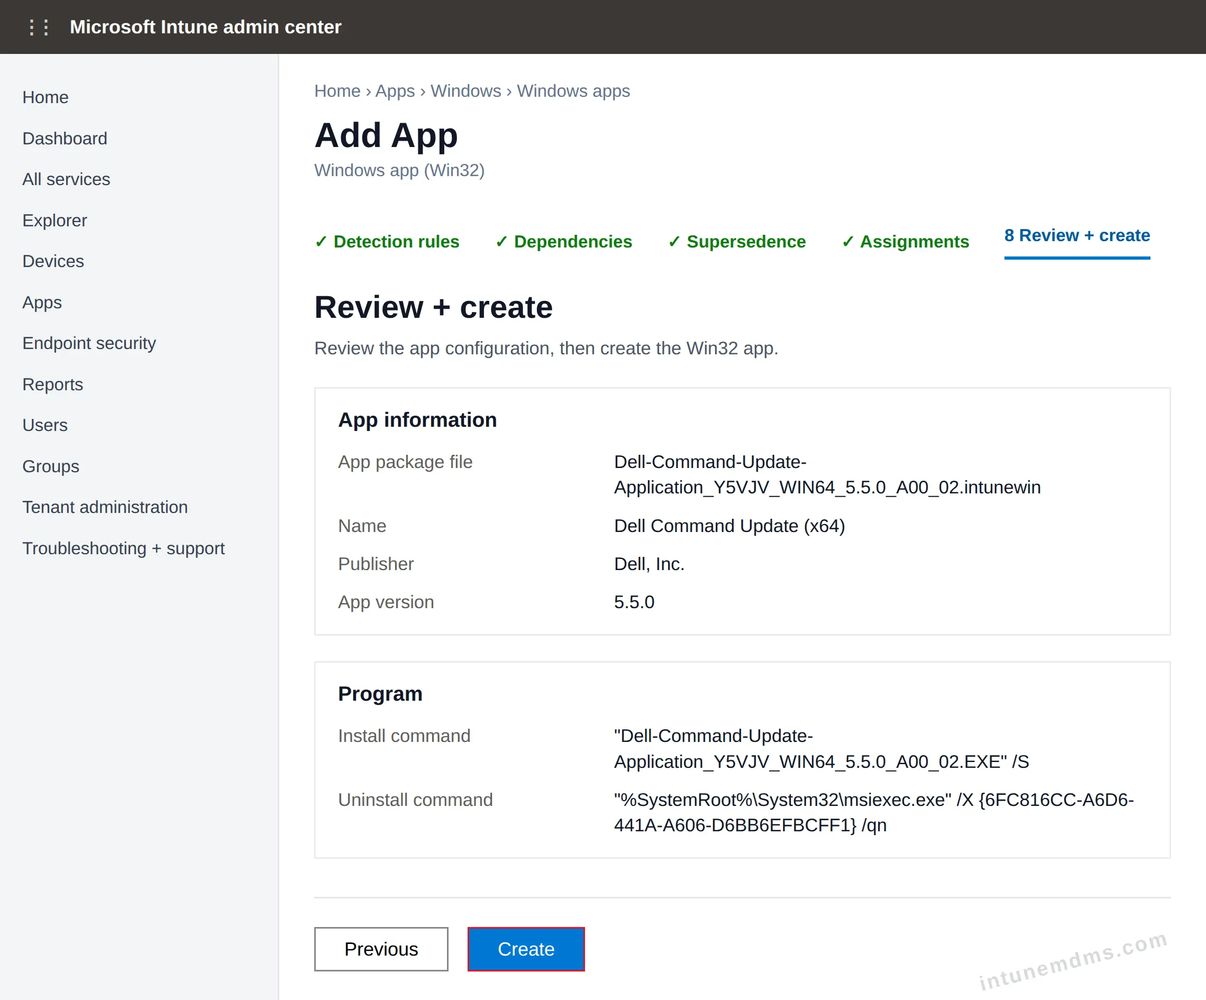Switch to Dependencies step tab
The height and width of the screenshot is (1000, 1206).
[x=563, y=242]
